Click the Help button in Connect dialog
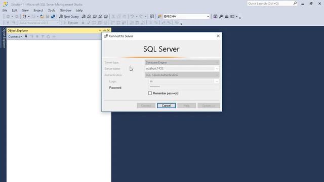Image resolution: width=324 pixels, height=182 pixels. pos(187,106)
